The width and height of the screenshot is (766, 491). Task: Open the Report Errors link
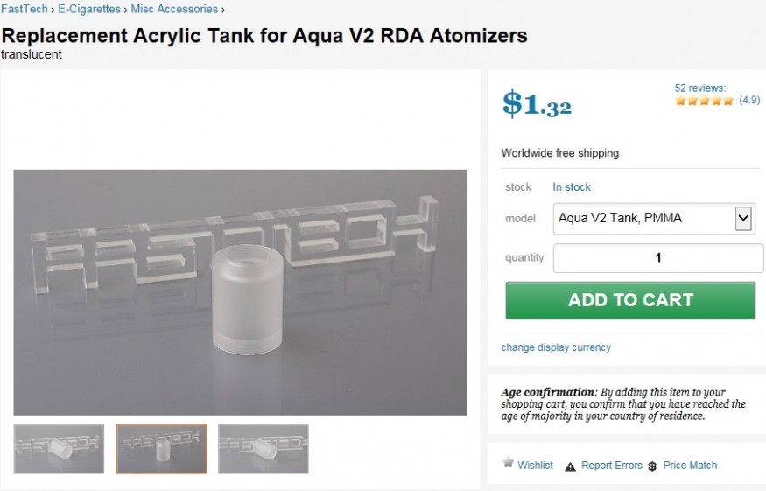[612, 466]
